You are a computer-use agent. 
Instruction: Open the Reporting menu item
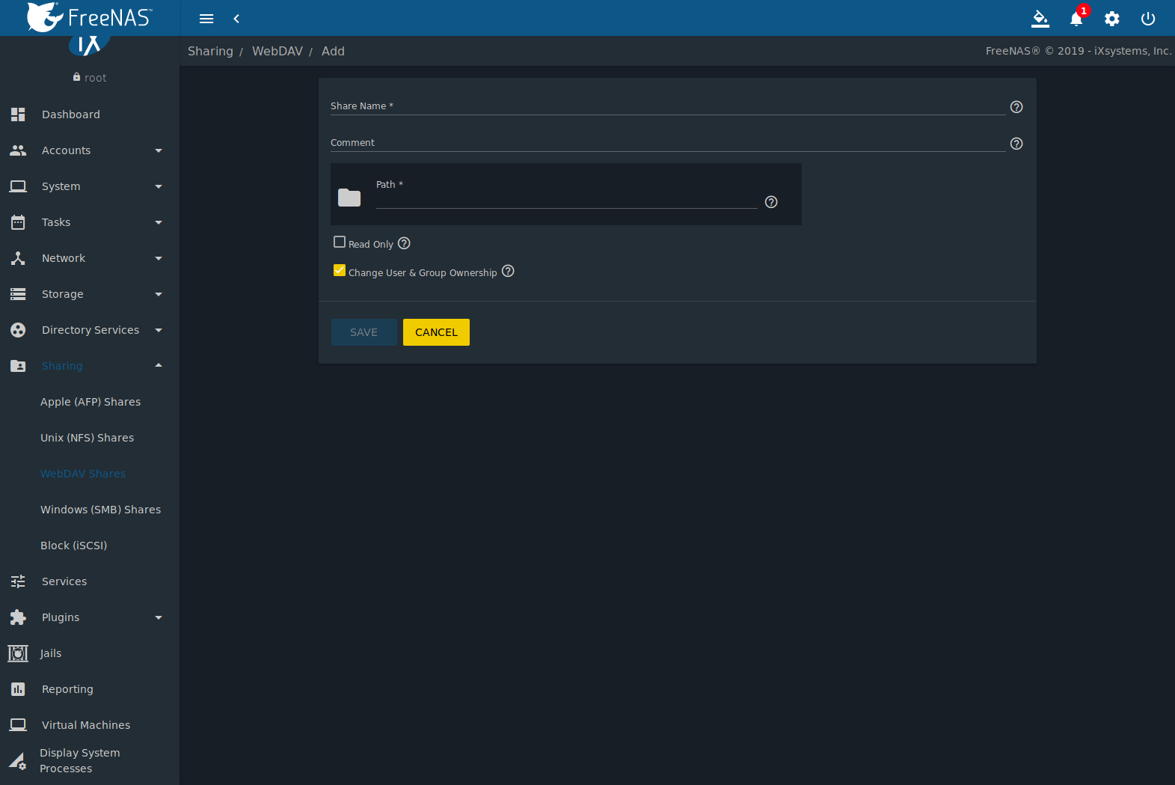[67, 689]
